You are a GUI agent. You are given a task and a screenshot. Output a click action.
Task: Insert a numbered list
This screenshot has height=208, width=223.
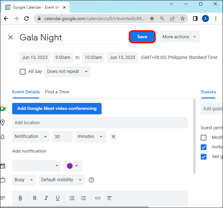(x=72, y=198)
